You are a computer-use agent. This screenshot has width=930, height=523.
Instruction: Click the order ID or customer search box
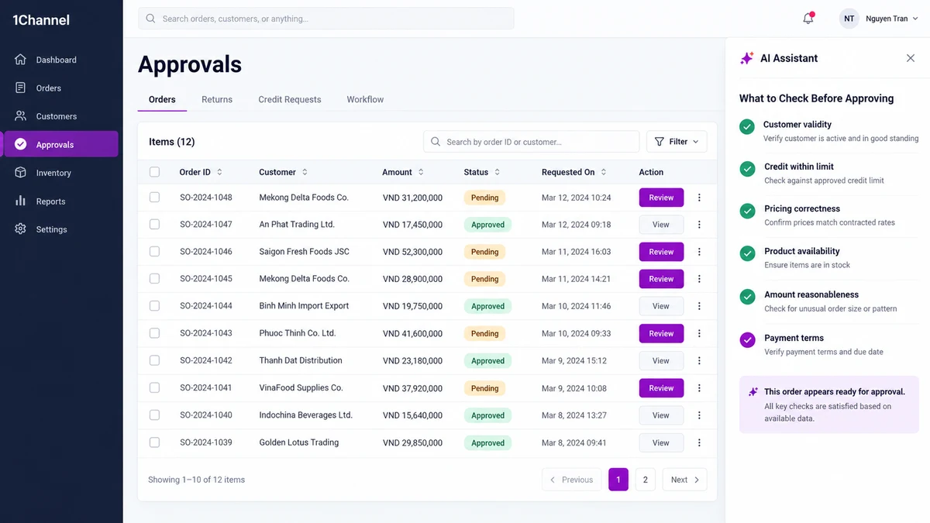[x=531, y=142]
